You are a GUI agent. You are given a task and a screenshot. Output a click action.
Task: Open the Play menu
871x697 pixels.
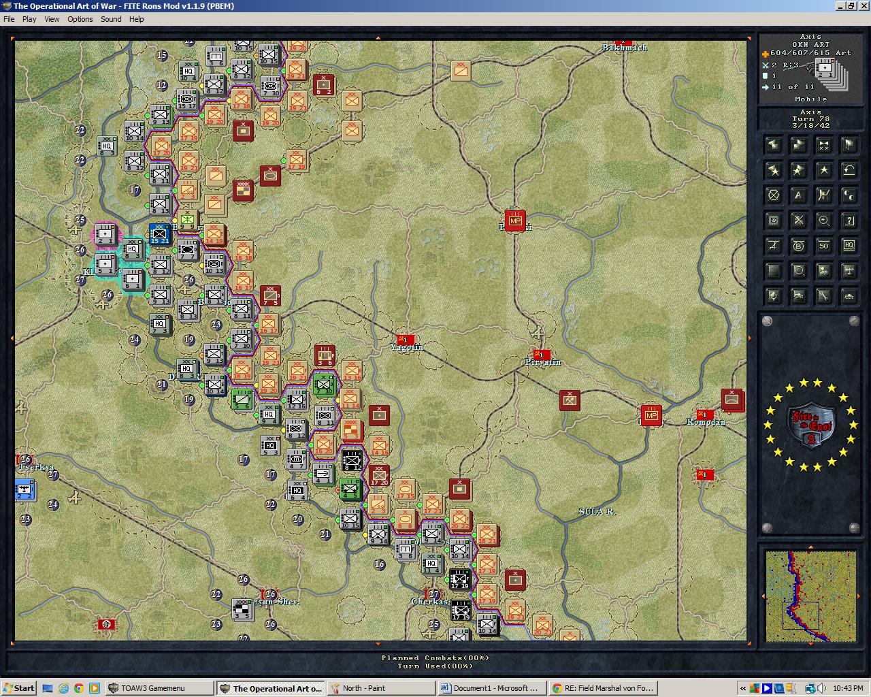tap(29, 18)
